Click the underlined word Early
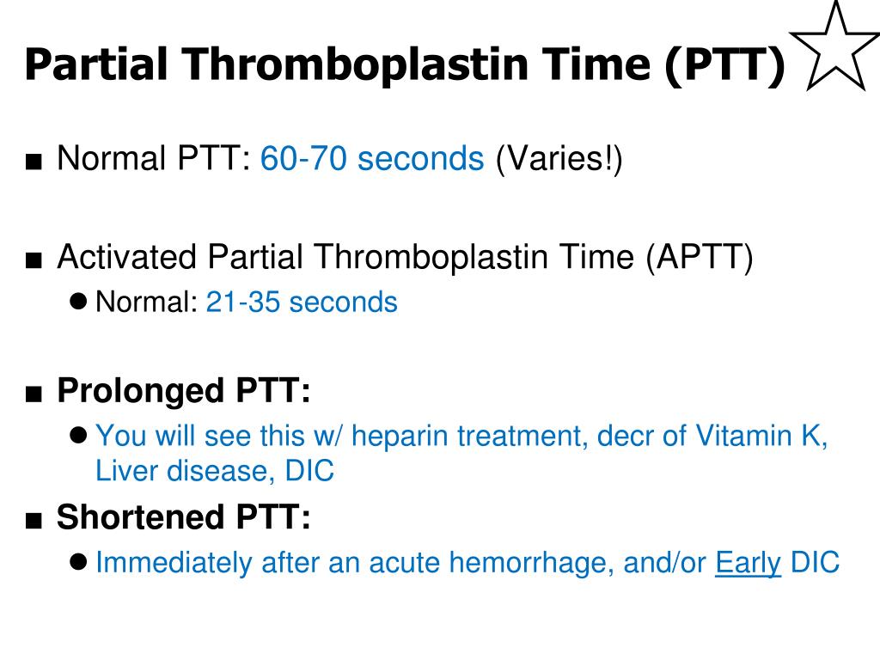The image size is (880, 660). pyautogui.click(x=749, y=563)
